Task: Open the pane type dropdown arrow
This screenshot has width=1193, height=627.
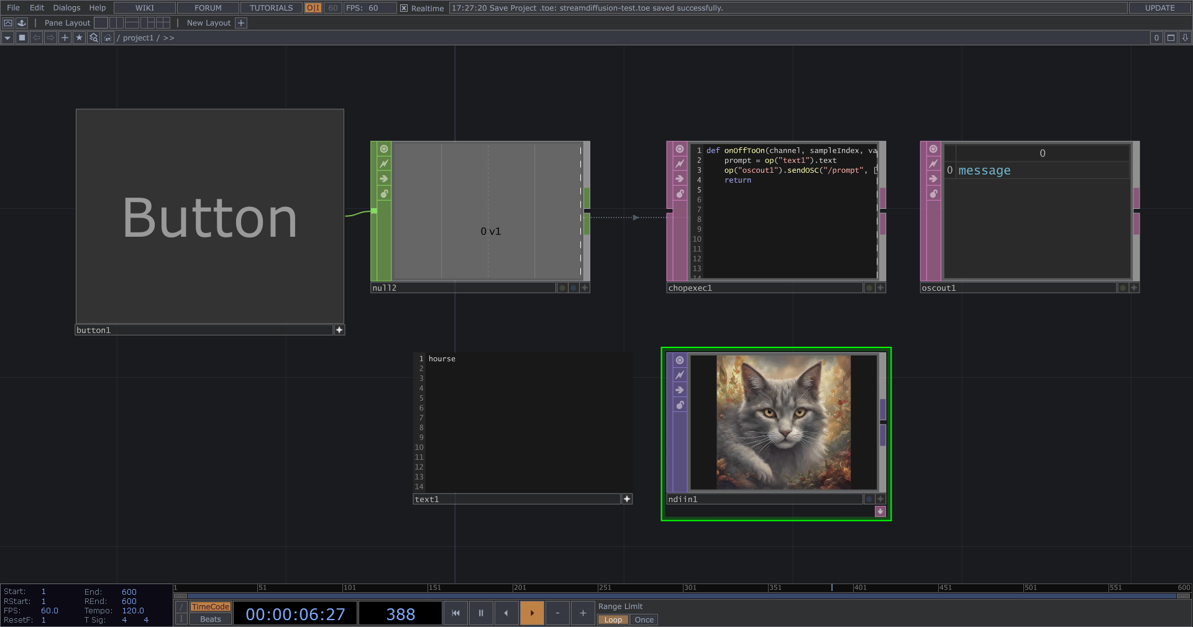Action: [x=7, y=37]
